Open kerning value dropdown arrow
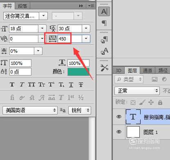Screen dimensions: 170x160 click(x=42, y=38)
